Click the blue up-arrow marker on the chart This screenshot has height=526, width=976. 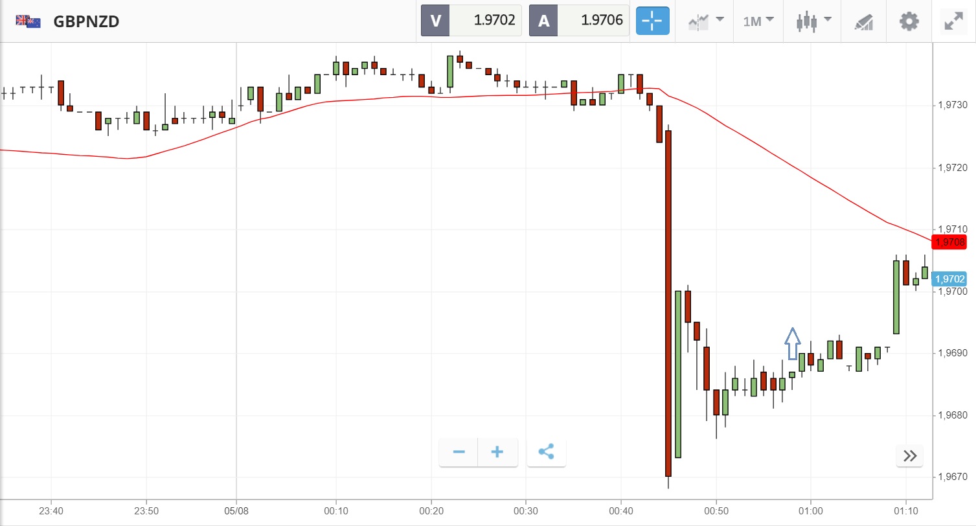click(792, 344)
